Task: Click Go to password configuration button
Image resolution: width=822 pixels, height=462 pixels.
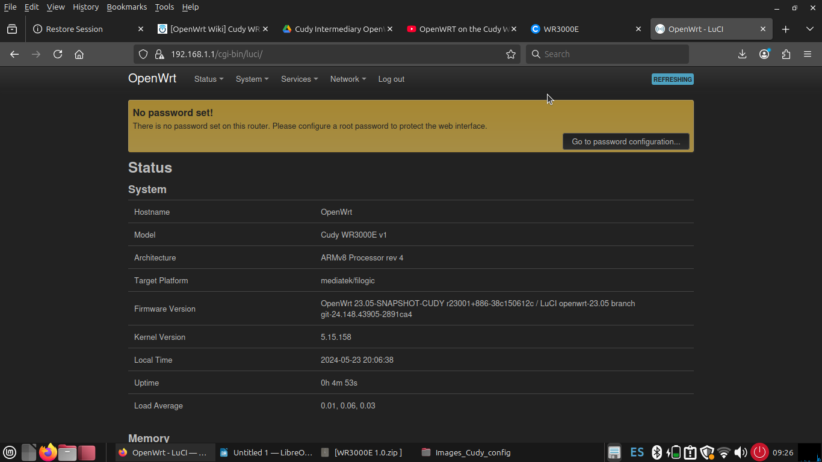Action: pos(626,141)
